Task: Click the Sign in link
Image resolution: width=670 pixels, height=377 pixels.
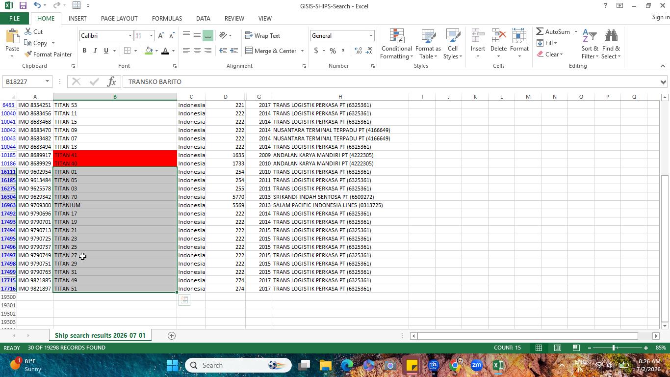Action: pos(661,17)
